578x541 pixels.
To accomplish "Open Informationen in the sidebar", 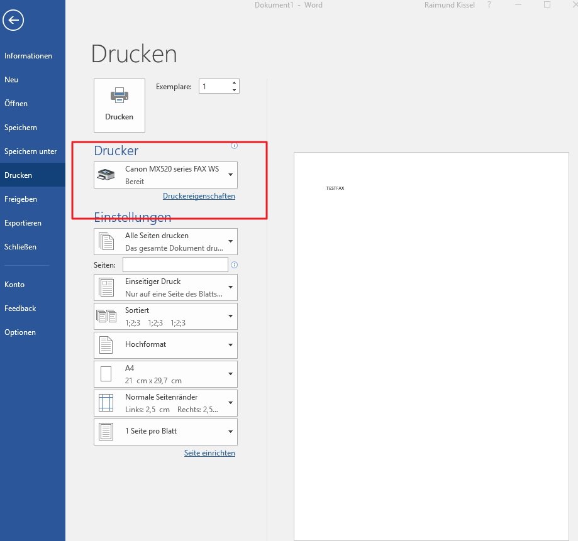I will coord(33,56).
